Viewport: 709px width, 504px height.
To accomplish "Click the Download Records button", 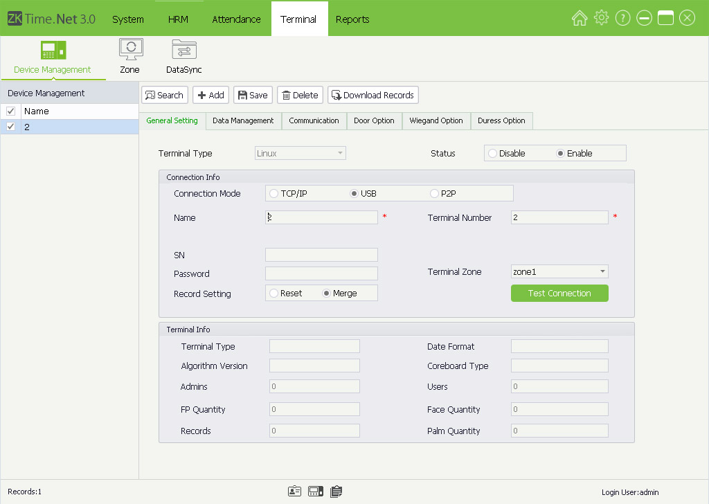I will click(x=373, y=96).
